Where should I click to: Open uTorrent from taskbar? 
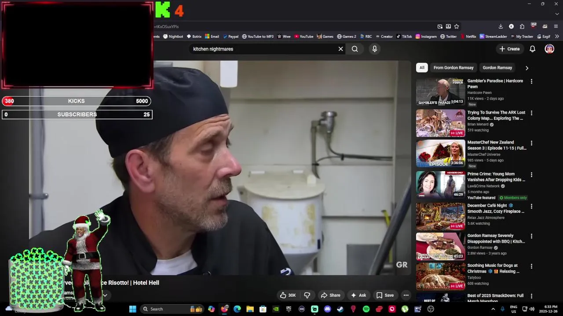[405, 309]
